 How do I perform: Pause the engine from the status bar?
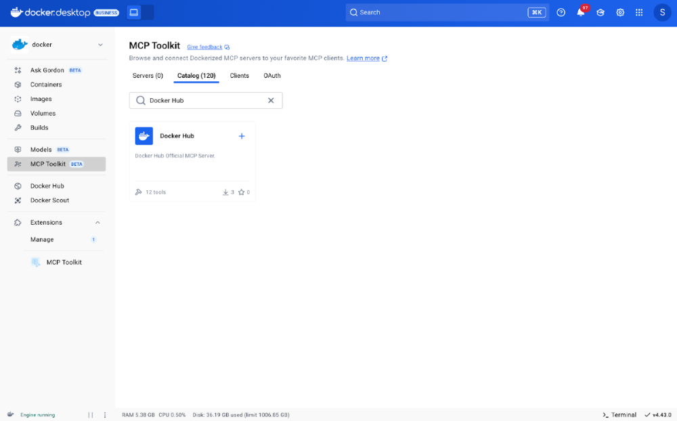point(91,415)
